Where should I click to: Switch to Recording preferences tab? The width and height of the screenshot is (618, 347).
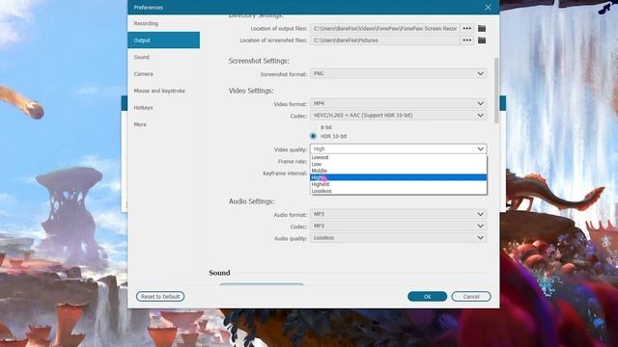coord(163,23)
